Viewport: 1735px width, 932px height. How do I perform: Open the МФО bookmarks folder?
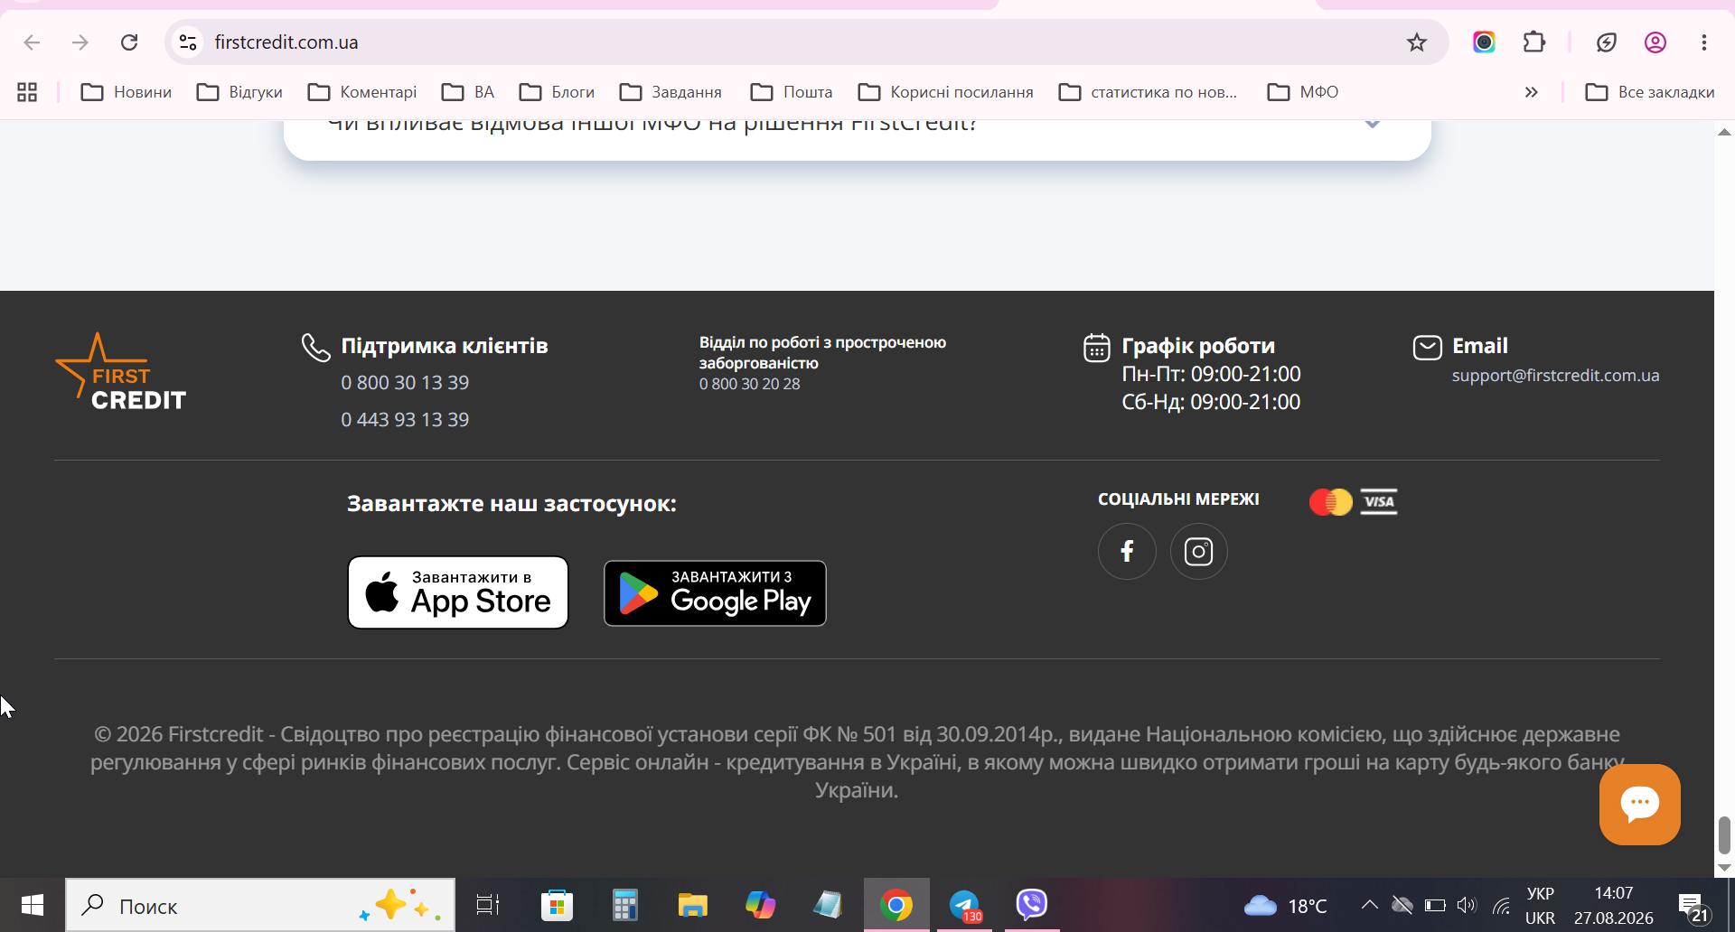coord(1302,92)
